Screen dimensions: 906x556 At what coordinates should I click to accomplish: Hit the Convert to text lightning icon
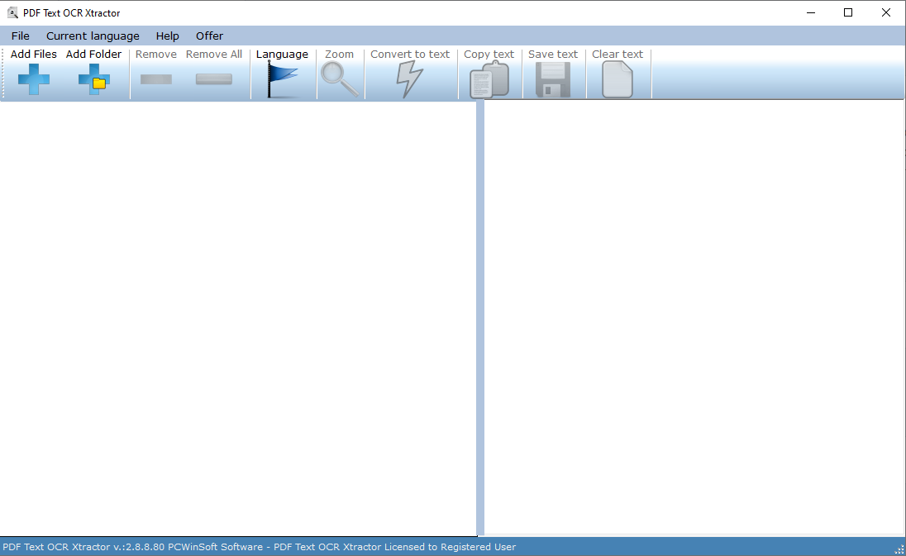click(x=409, y=79)
